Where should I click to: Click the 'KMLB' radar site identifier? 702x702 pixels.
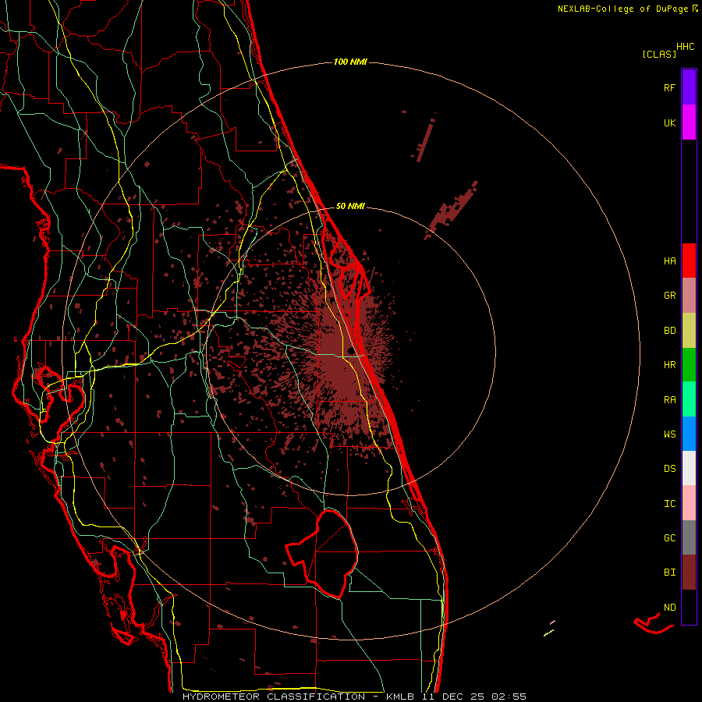tap(400, 697)
